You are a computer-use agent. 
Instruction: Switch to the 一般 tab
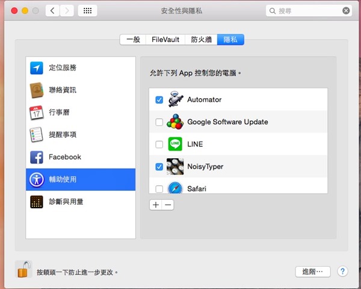point(133,40)
